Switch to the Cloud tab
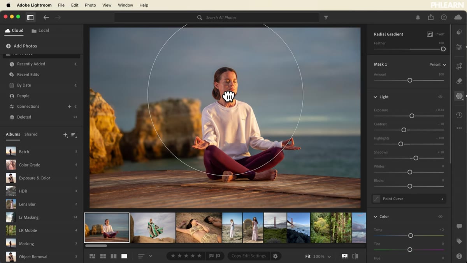467x263 pixels. (x=14, y=30)
